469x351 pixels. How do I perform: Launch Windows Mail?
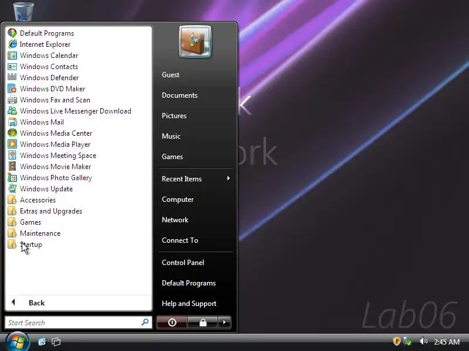tap(36, 122)
